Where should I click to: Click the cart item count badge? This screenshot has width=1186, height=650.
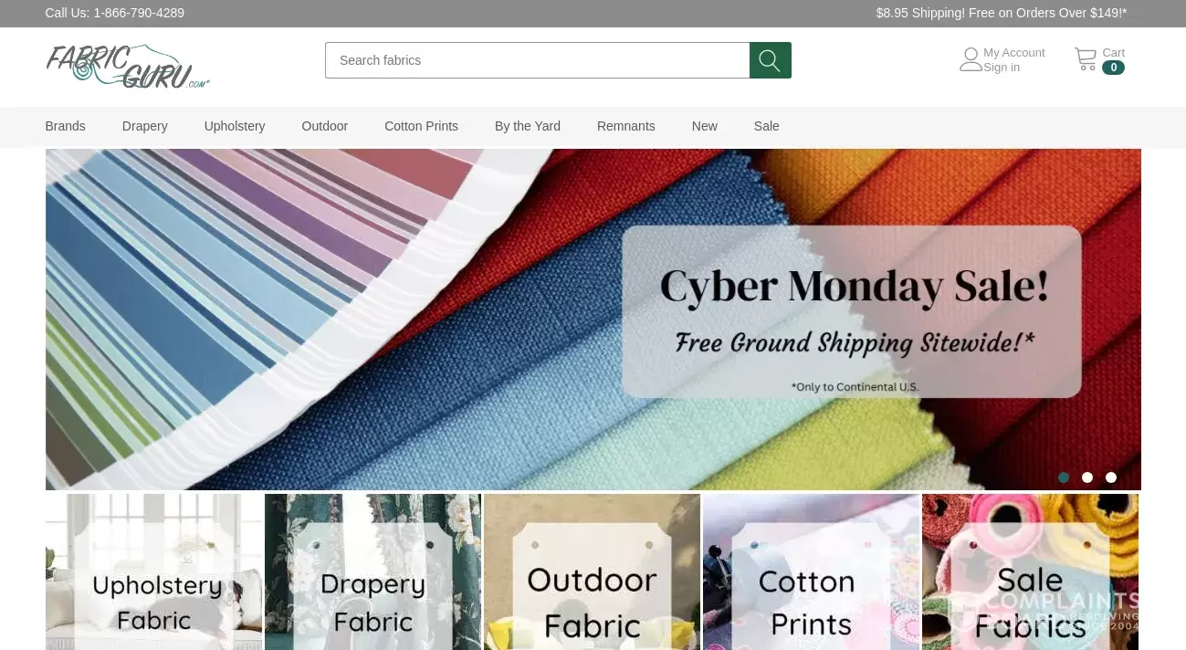pyautogui.click(x=1113, y=68)
